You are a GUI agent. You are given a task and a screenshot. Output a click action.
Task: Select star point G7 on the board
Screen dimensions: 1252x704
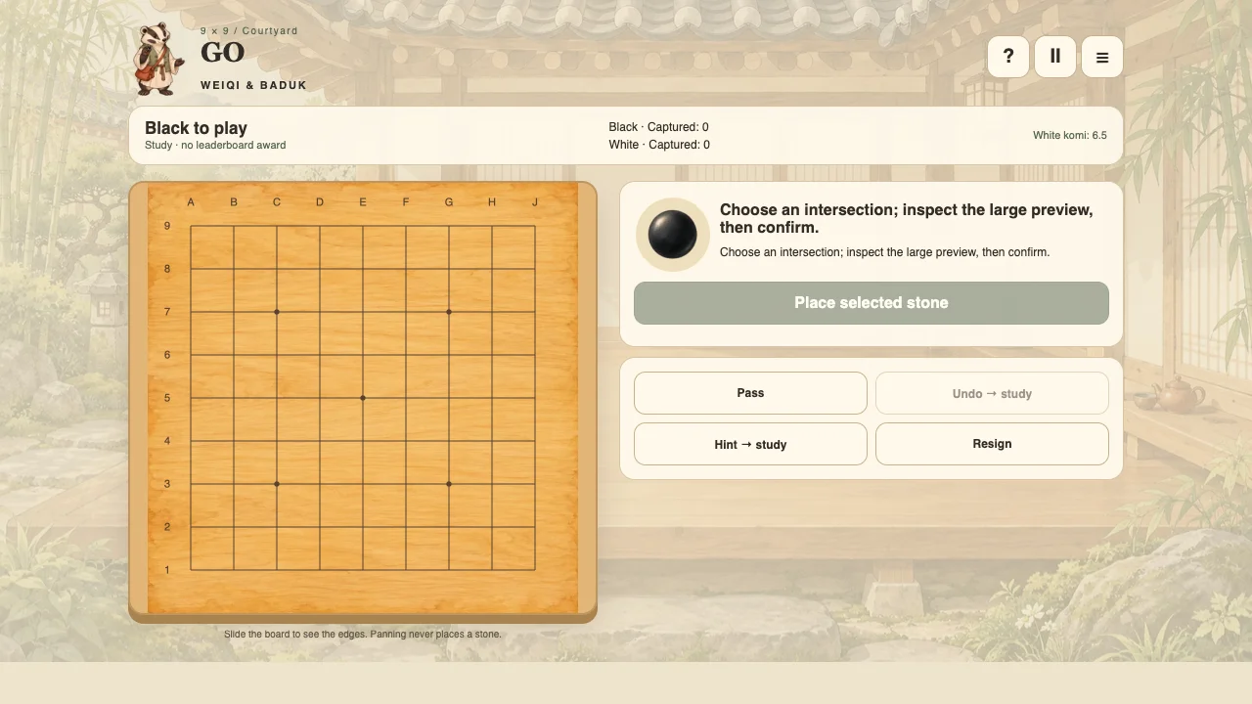(x=449, y=312)
